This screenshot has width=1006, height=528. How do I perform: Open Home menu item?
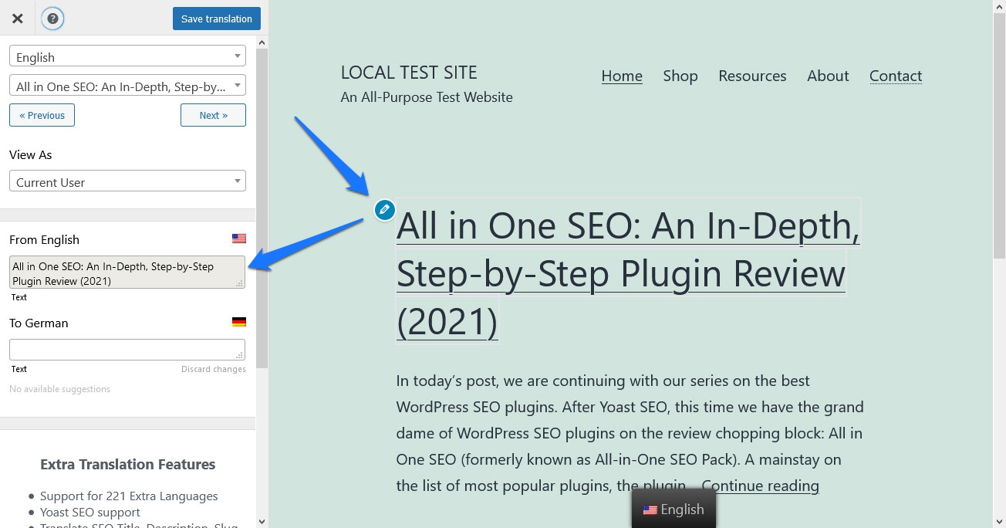coord(622,76)
